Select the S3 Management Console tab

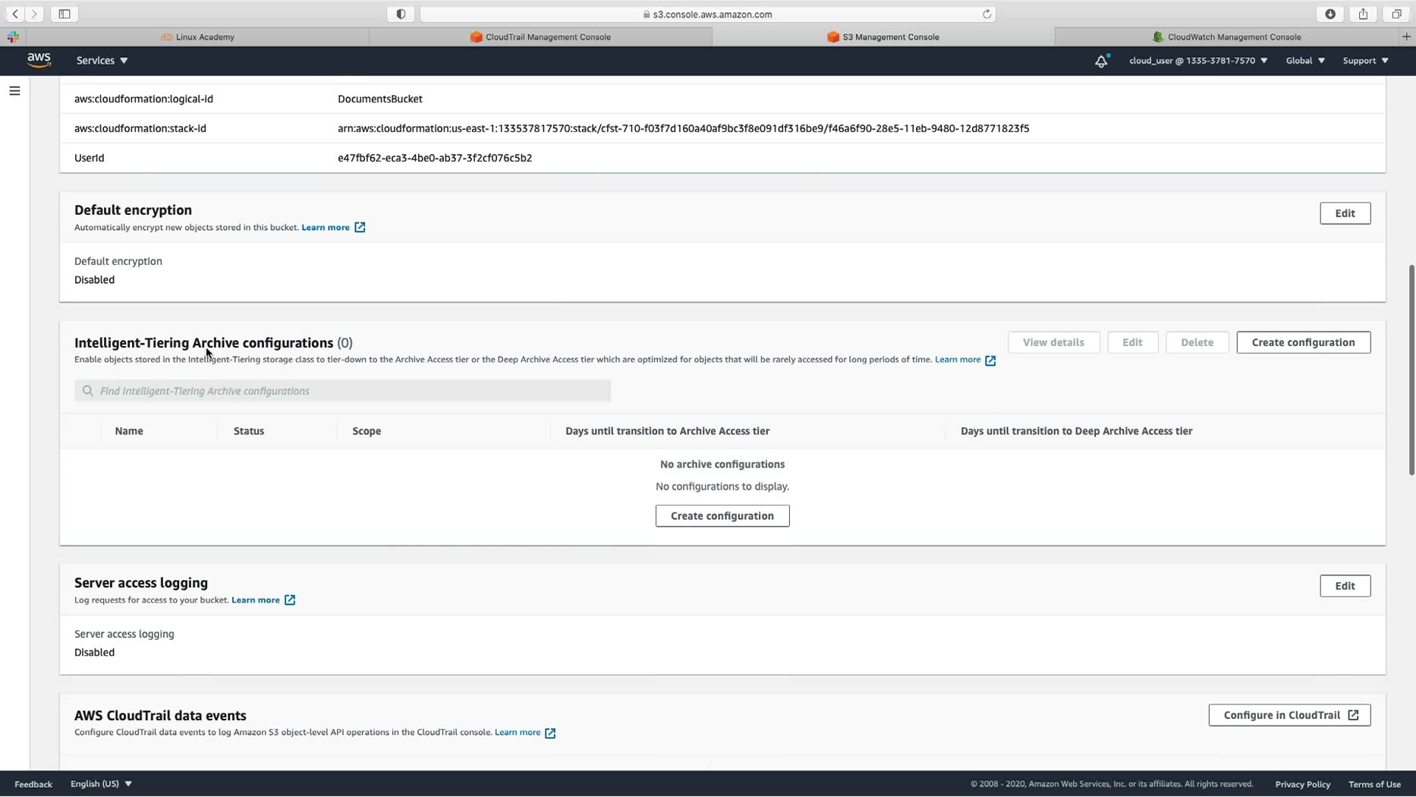883,36
